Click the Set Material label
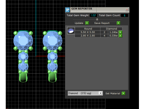 click(x=113, y=94)
